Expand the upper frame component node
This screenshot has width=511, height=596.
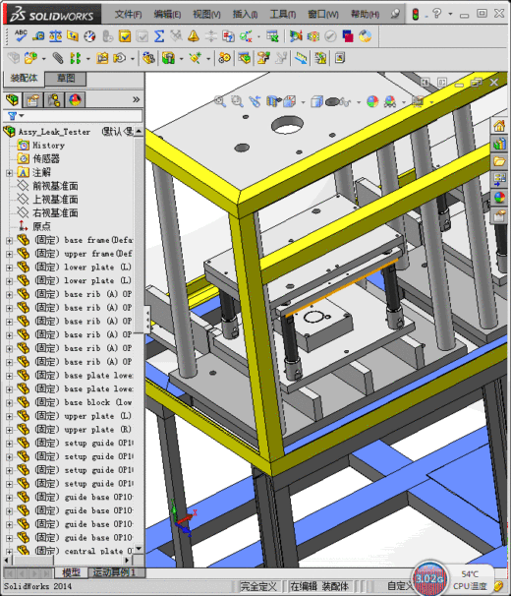click(x=9, y=255)
